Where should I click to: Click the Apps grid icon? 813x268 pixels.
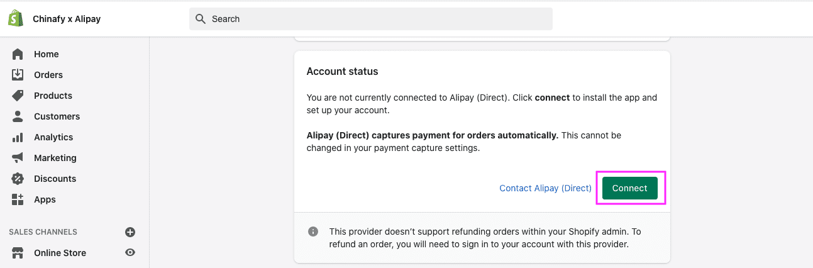pos(18,199)
